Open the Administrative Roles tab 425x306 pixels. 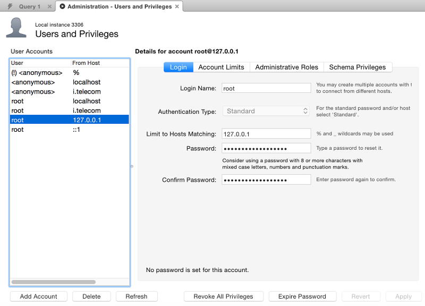click(x=286, y=67)
